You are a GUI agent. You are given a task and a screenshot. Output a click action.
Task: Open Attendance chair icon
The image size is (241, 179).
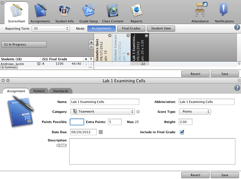pyautogui.click(x=200, y=13)
